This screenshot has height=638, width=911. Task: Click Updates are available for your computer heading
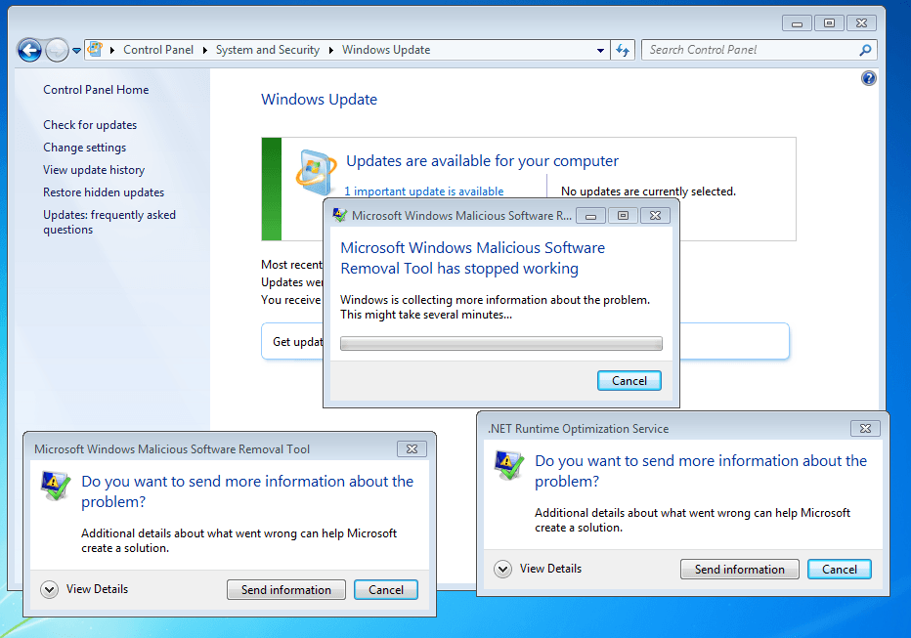(x=482, y=161)
